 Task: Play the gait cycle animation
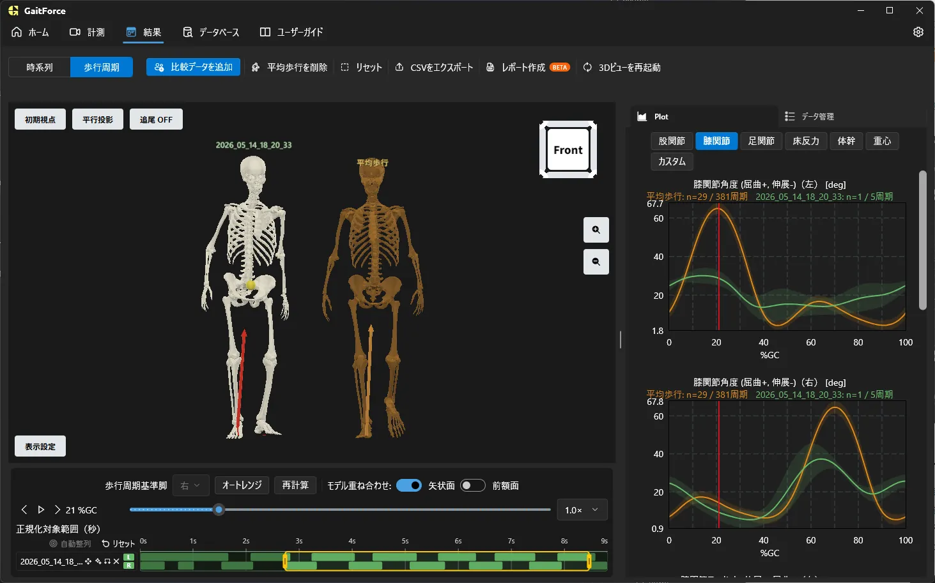pos(41,510)
